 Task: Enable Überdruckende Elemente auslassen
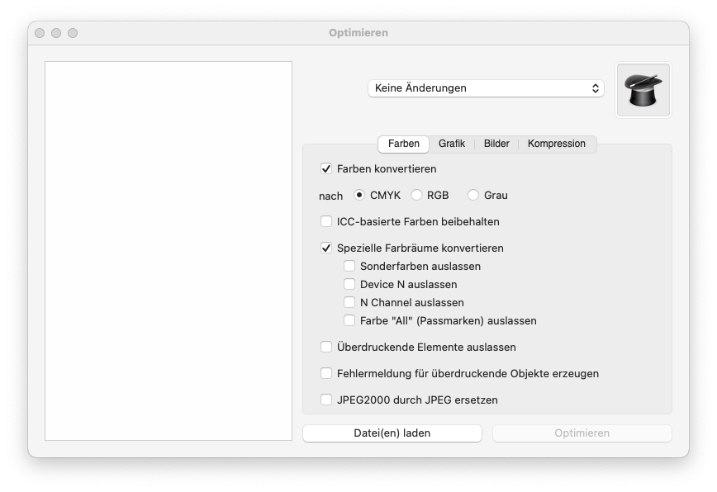[x=326, y=347]
